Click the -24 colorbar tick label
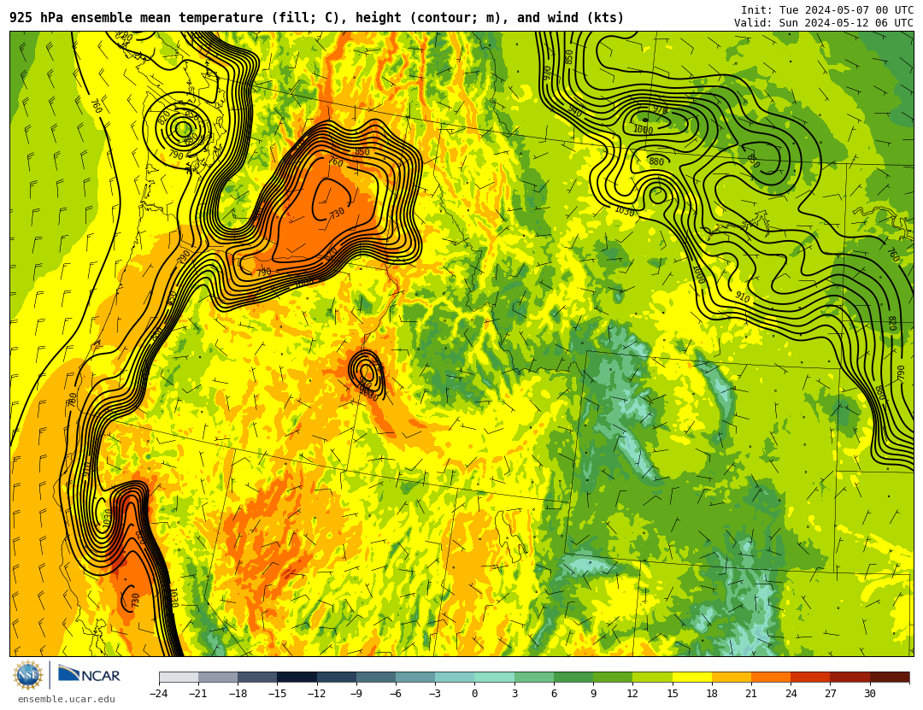Image resolution: width=923 pixels, height=710 pixels. click(x=159, y=694)
